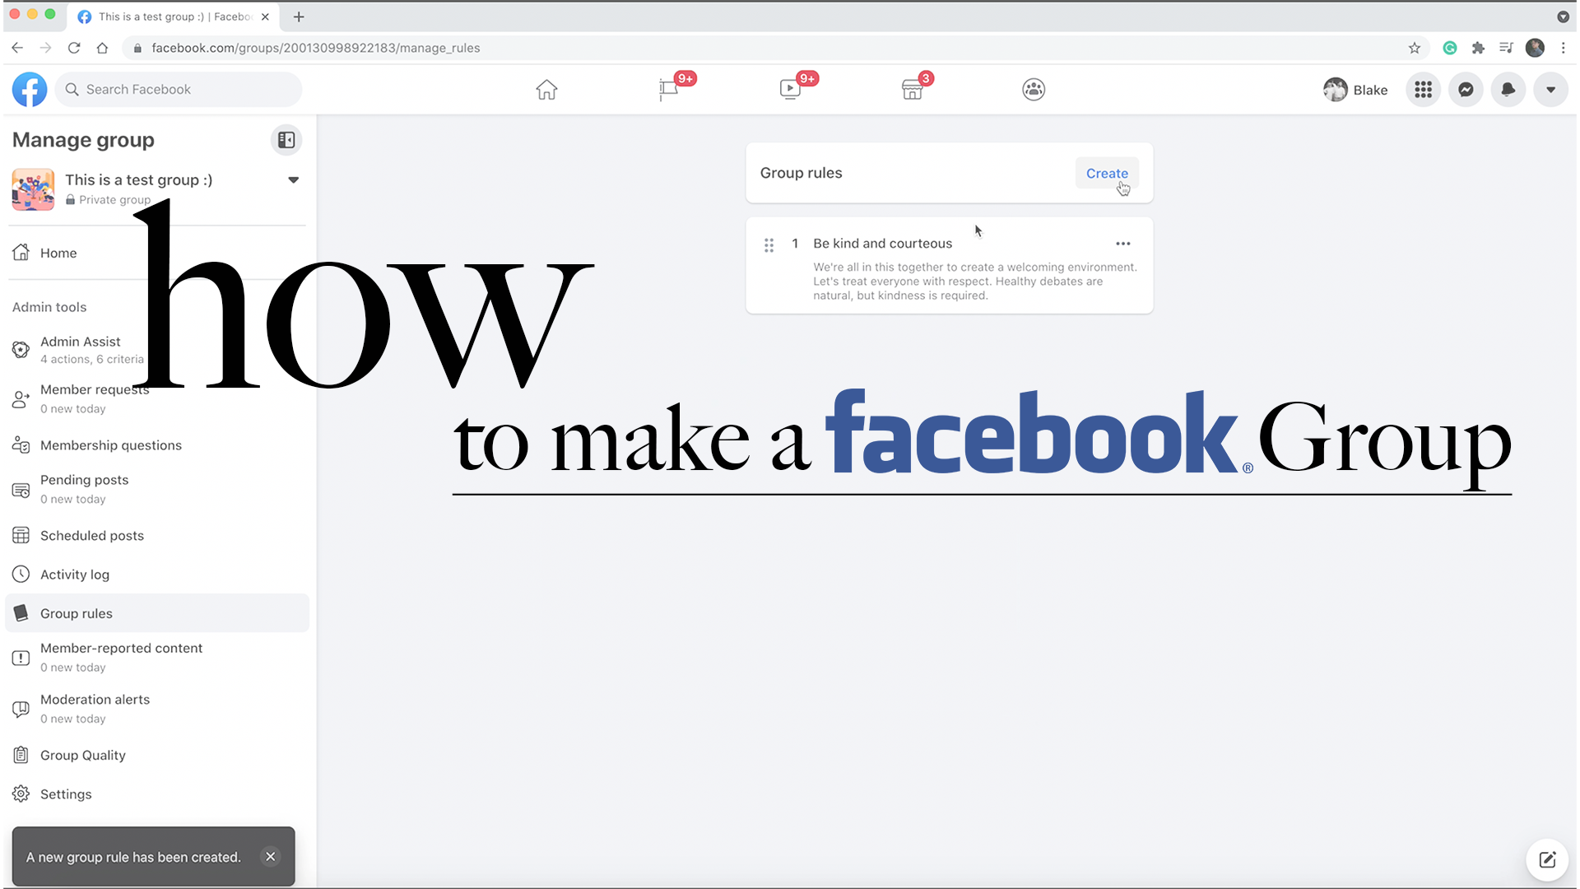Click the new message compose icon
The width and height of the screenshot is (1580, 889).
(x=1547, y=859)
